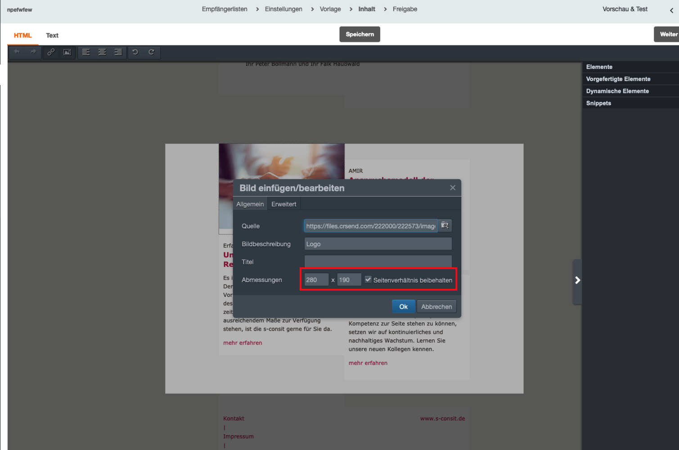The height and width of the screenshot is (450, 679).
Task: Click the back-arrow undo icon in toolbar
Action: pos(17,52)
